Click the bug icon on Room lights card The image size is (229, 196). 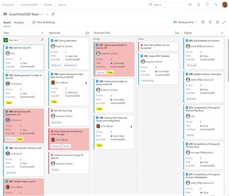(x=52, y=131)
